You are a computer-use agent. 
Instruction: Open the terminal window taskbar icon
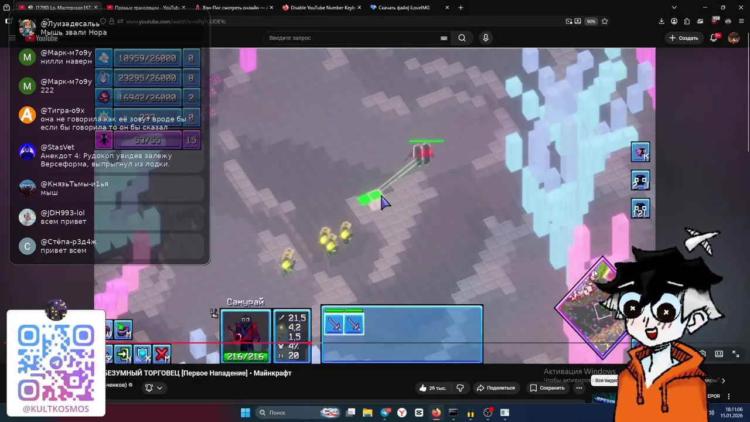click(453, 413)
